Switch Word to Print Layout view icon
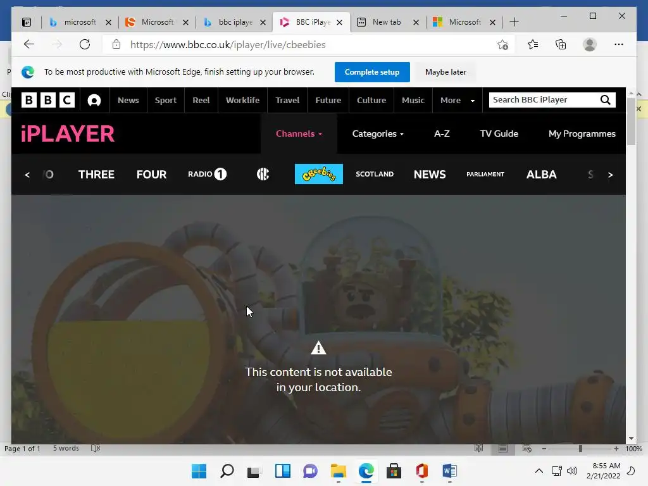The image size is (648, 486). (x=503, y=449)
